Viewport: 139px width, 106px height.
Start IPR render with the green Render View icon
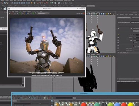(20, 14)
